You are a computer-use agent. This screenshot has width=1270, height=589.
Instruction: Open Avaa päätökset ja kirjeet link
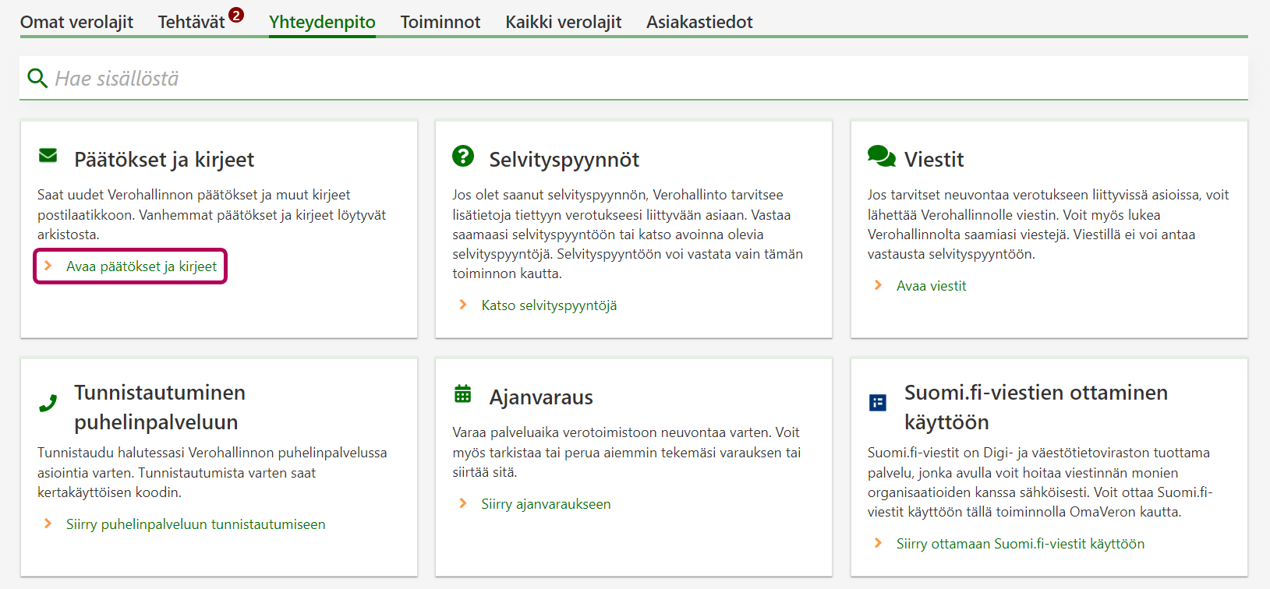(141, 266)
